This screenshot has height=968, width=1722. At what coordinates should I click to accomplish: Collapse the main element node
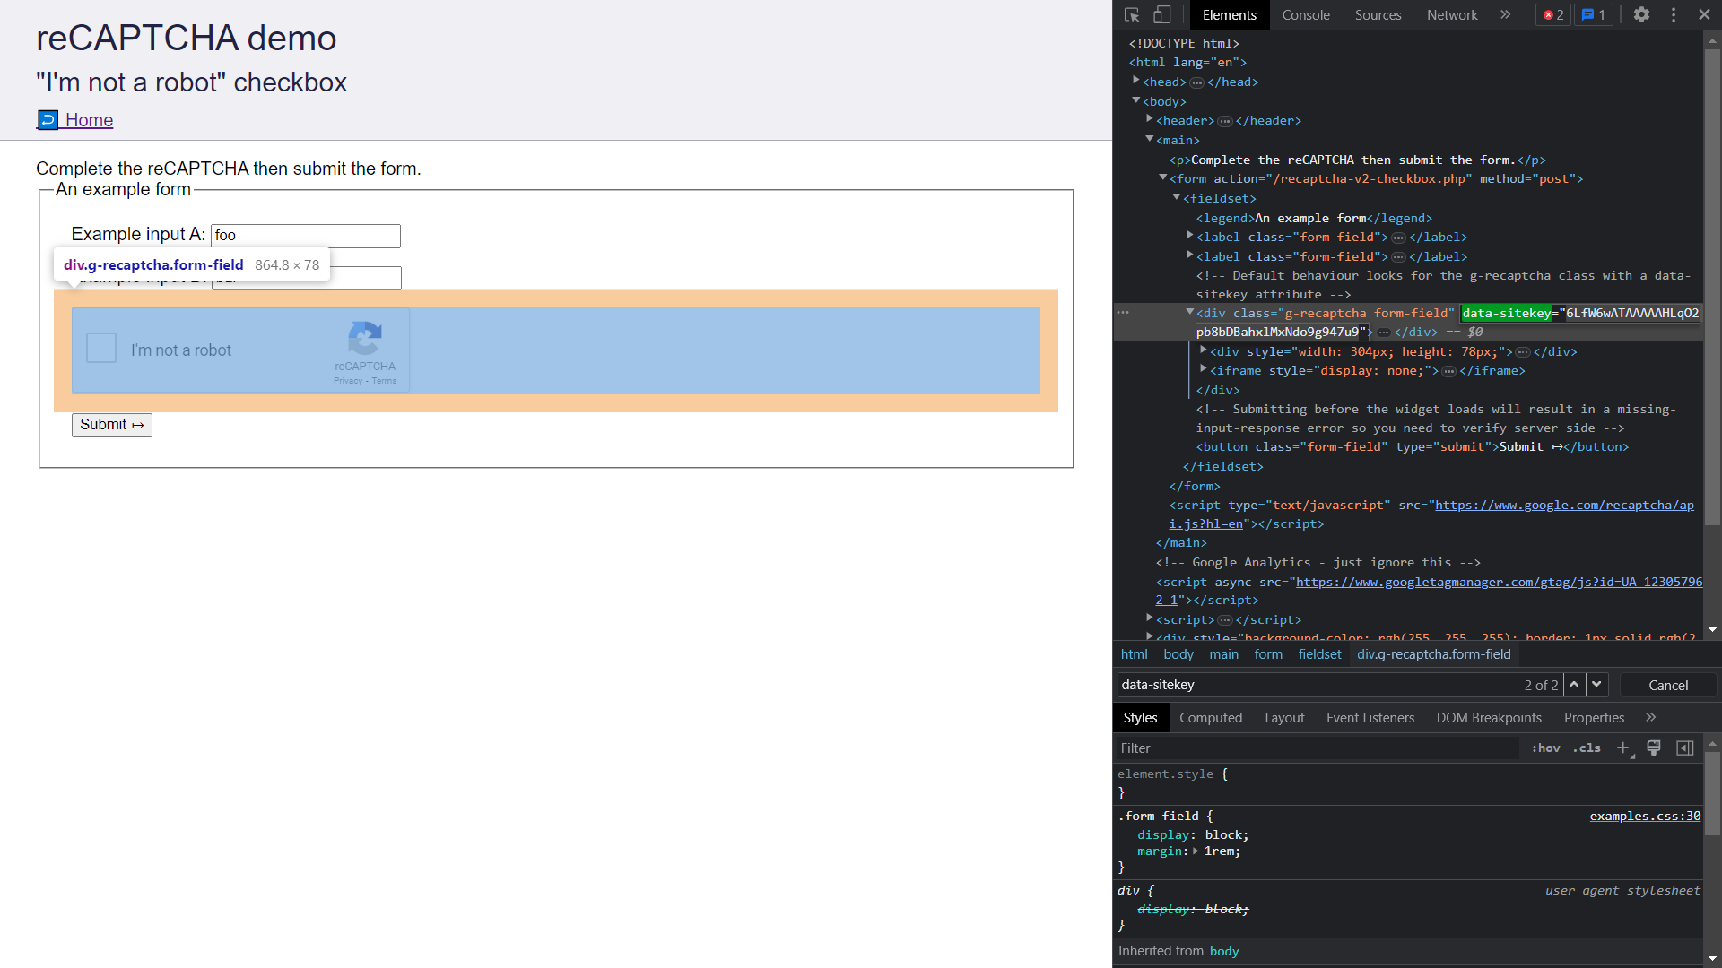tap(1150, 140)
